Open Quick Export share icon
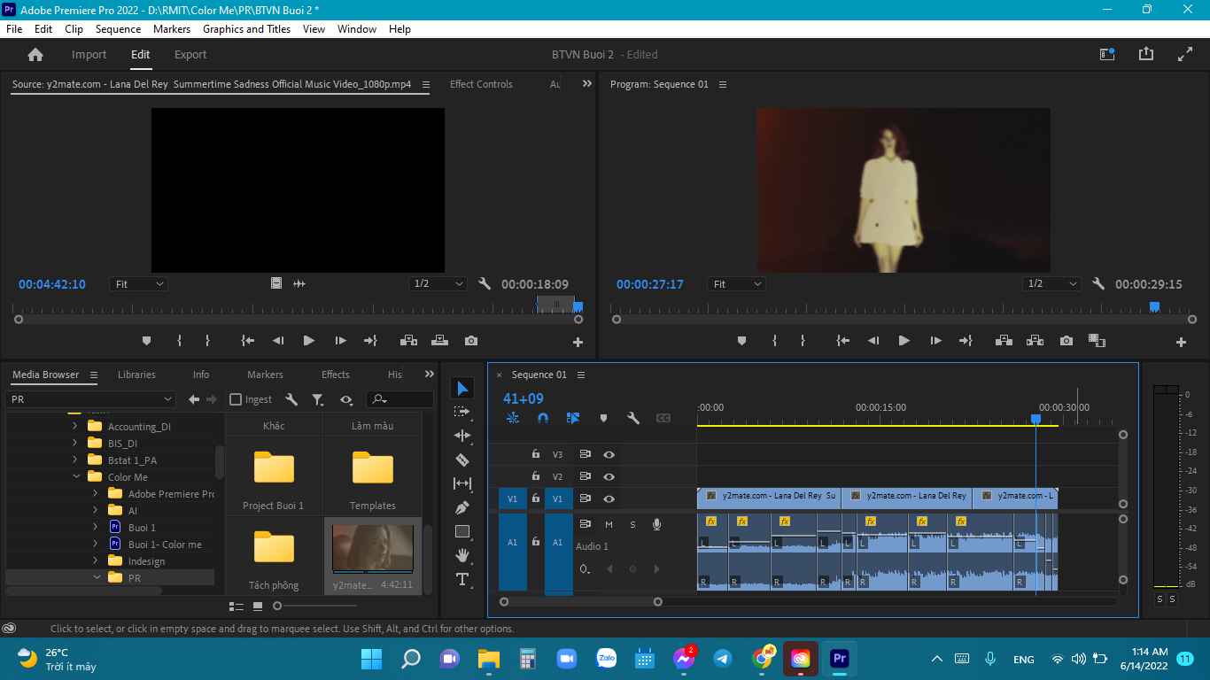Image resolution: width=1210 pixels, height=680 pixels. pos(1146,54)
